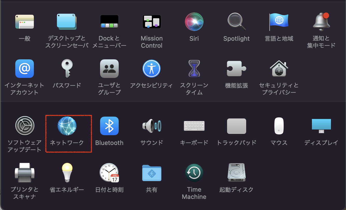Open the 一般 (General) preferences pane

pyautogui.click(x=25, y=22)
